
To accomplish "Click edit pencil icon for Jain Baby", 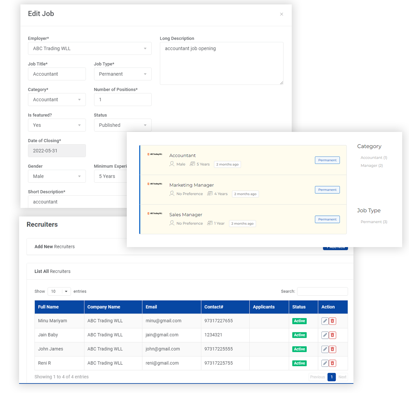I will 325,335.
